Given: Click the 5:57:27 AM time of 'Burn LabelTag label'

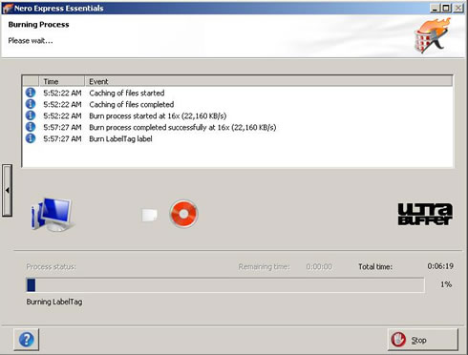Looking at the screenshot, I should pyautogui.click(x=62, y=138).
